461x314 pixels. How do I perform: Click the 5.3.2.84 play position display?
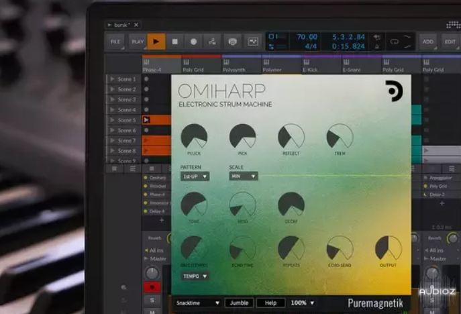coord(348,37)
